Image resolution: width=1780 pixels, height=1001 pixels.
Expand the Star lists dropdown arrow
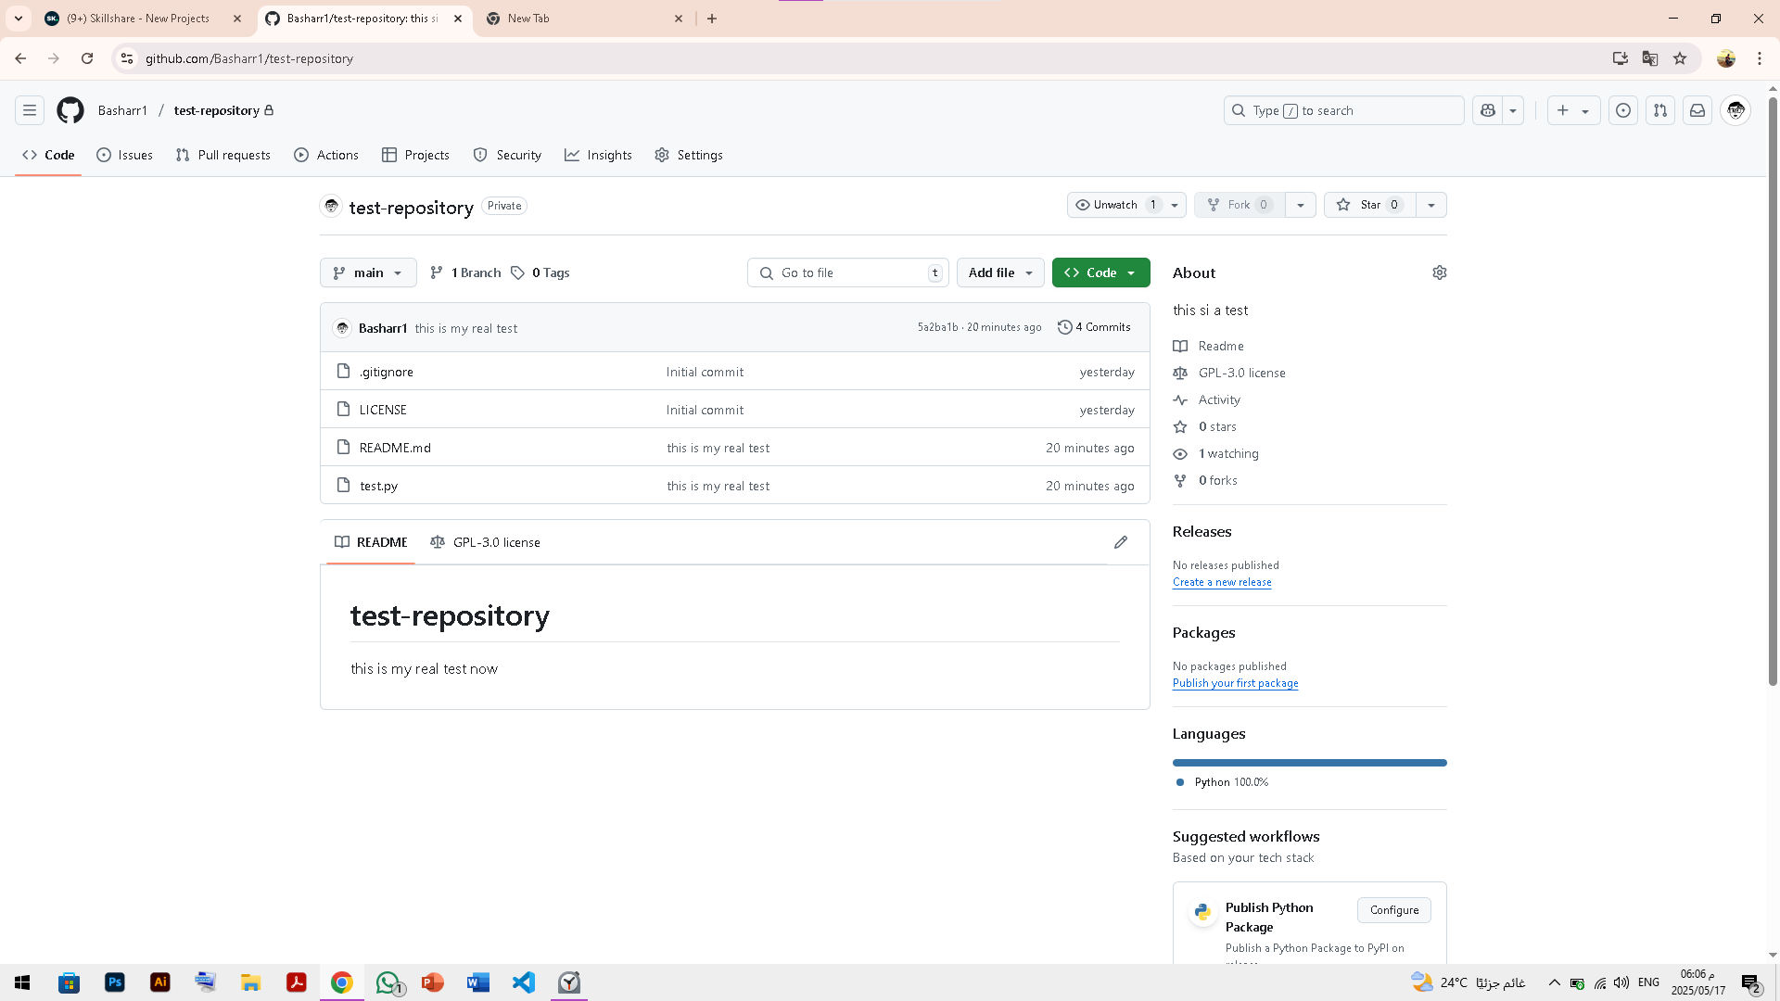1431,205
